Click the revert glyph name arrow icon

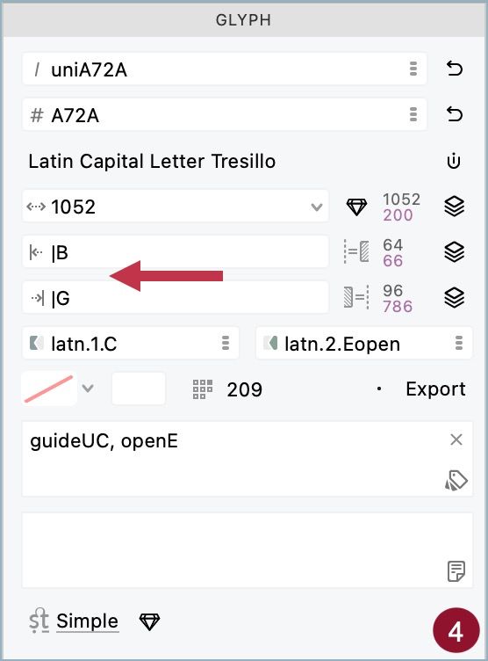[454, 69]
